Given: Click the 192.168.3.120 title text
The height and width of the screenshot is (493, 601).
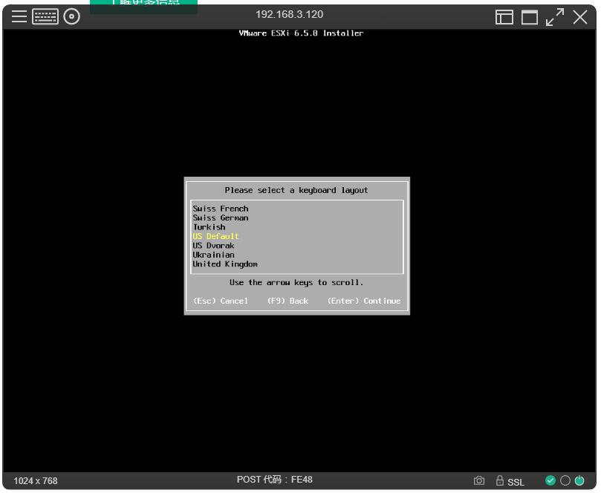Looking at the screenshot, I should 290,15.
